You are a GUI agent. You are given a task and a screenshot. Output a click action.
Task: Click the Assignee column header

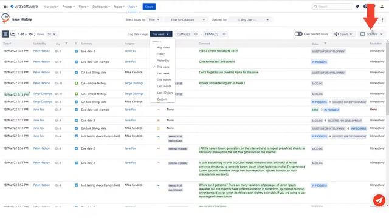click(x=129, y=44)
